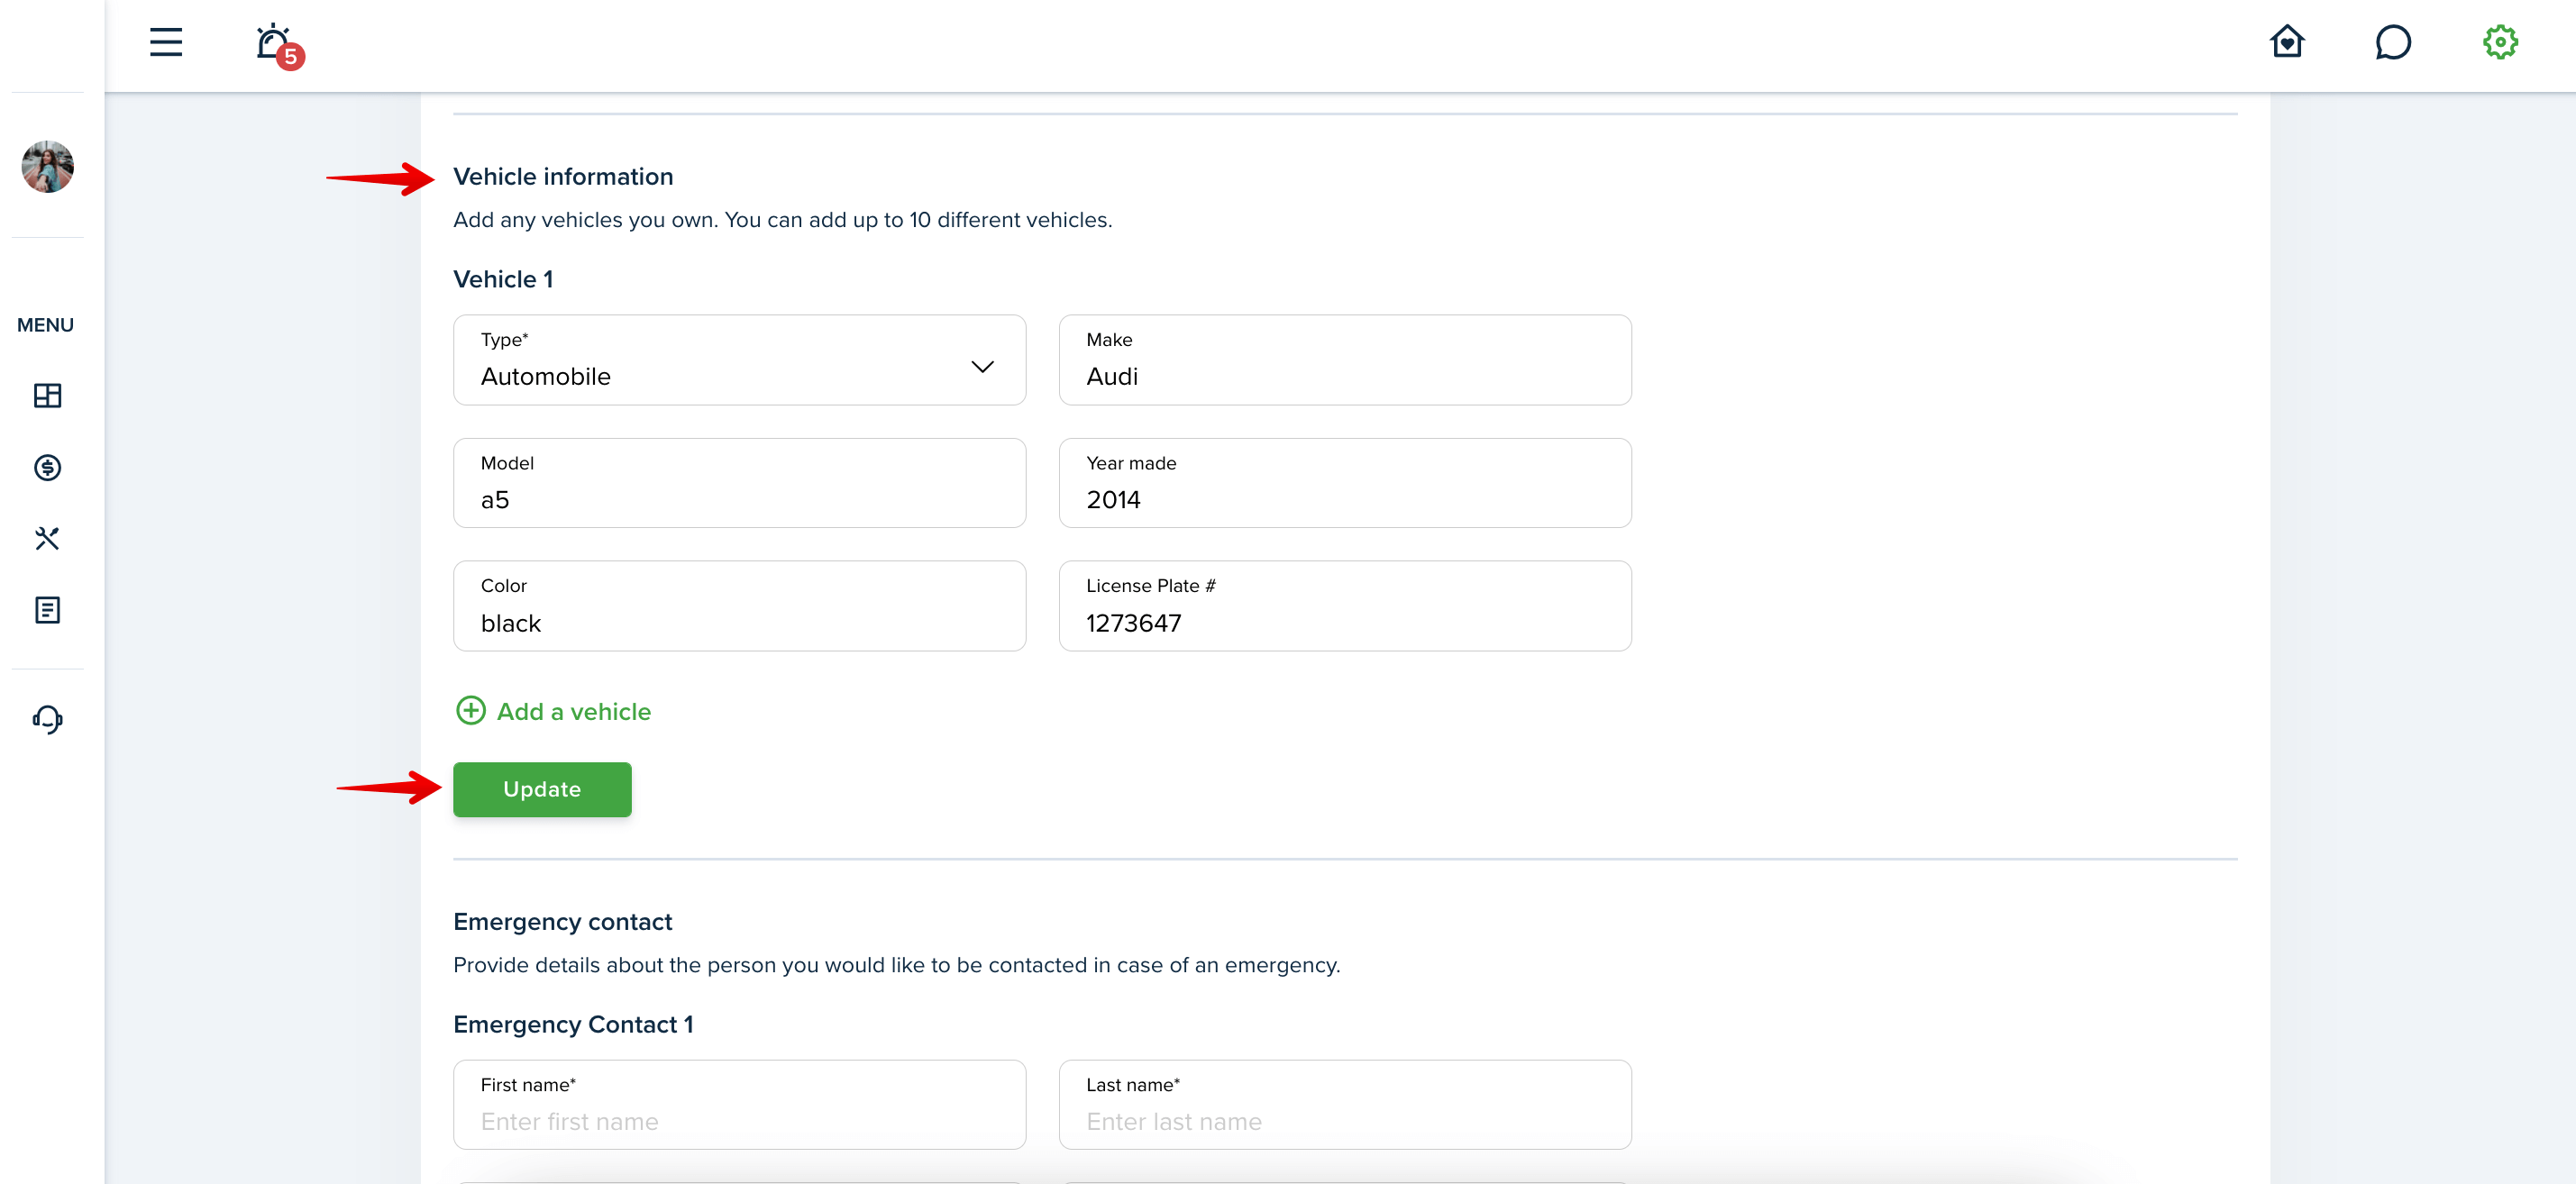Go to dashboard grid icon in sidebar
The height and width of the screenshot is (1184, 2576).
47,396
